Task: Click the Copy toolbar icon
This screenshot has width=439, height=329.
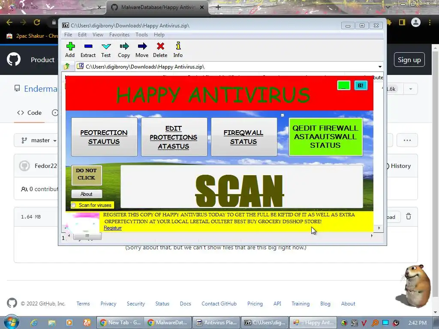Action: (124, 46)
